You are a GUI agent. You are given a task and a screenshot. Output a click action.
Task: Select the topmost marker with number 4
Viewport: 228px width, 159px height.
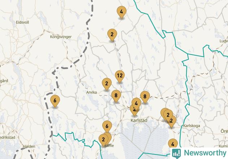(121, 12)
